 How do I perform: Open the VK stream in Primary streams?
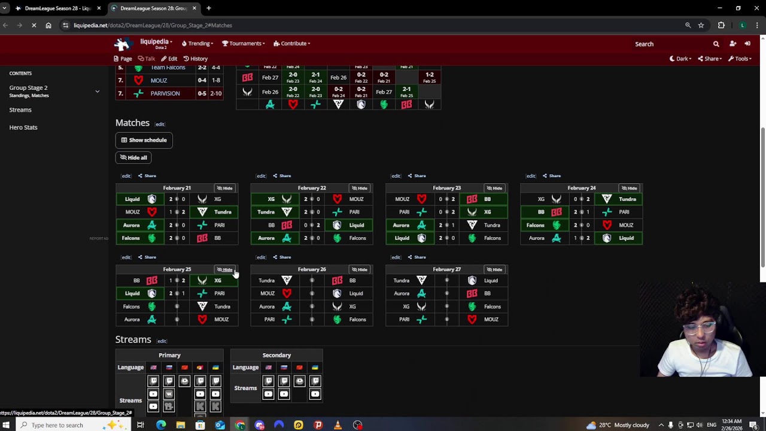coord(169,394)
